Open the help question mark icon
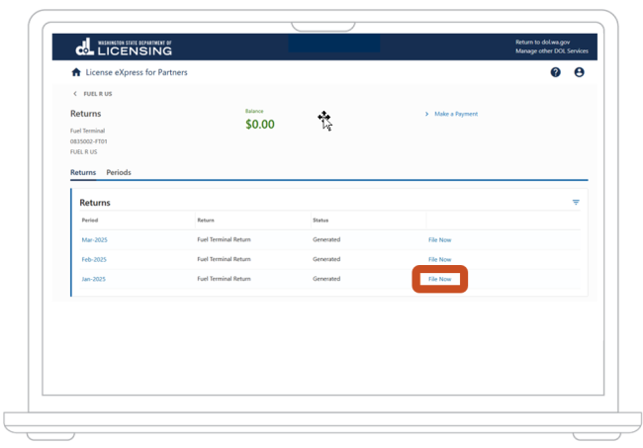This screenshot has width=643, height=448. pos(555,72)
